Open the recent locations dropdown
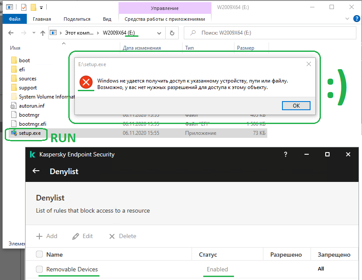Image resolution: width=362 pixels, height=280 pixels. click(x=34, y=33)
